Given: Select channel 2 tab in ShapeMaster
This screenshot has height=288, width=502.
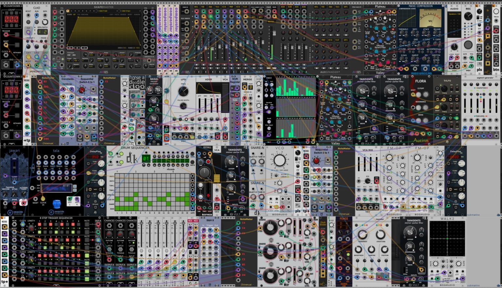Looking at the screenshot, I should click(x=71, y=11).
